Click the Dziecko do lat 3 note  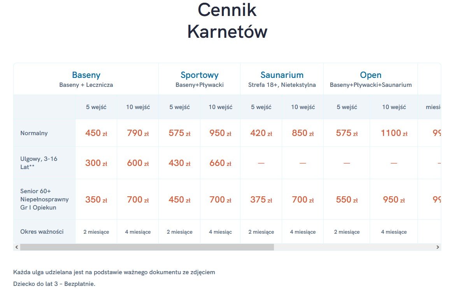(54, 284)
